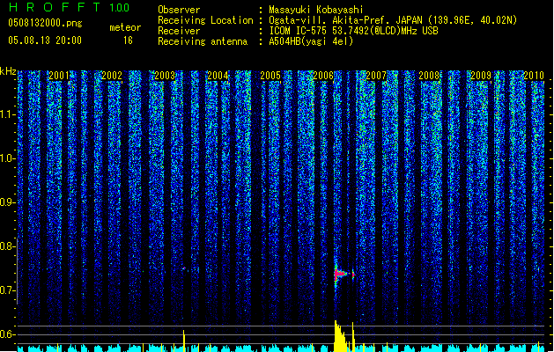Click the 0.9 kHz axis label
Screen dimensions: 554x352
coord(7,202)
